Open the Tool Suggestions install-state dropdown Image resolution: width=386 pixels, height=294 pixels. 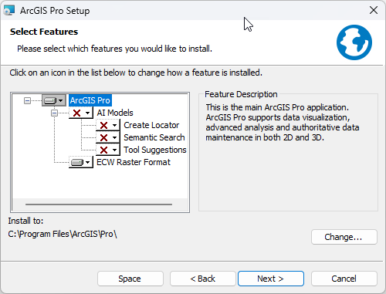108,150
